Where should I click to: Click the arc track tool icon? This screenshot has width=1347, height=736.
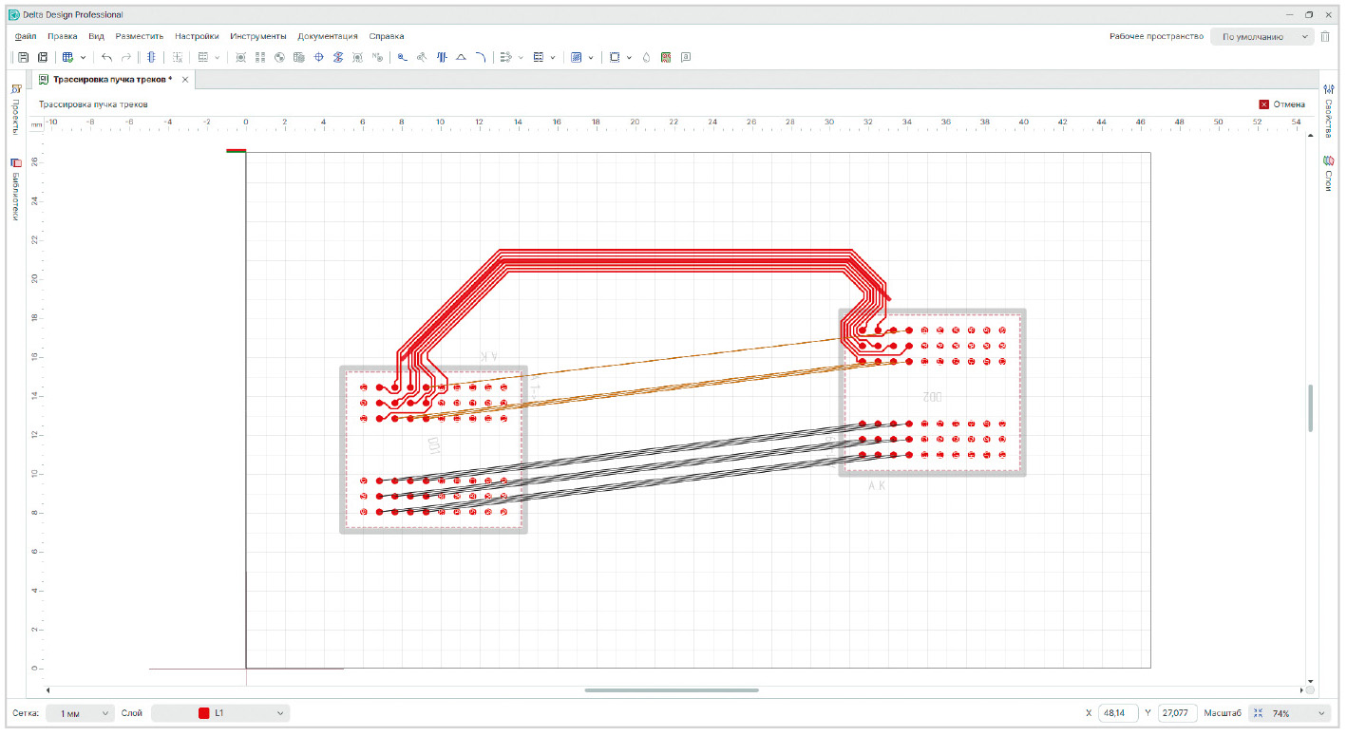coord(482,58)
